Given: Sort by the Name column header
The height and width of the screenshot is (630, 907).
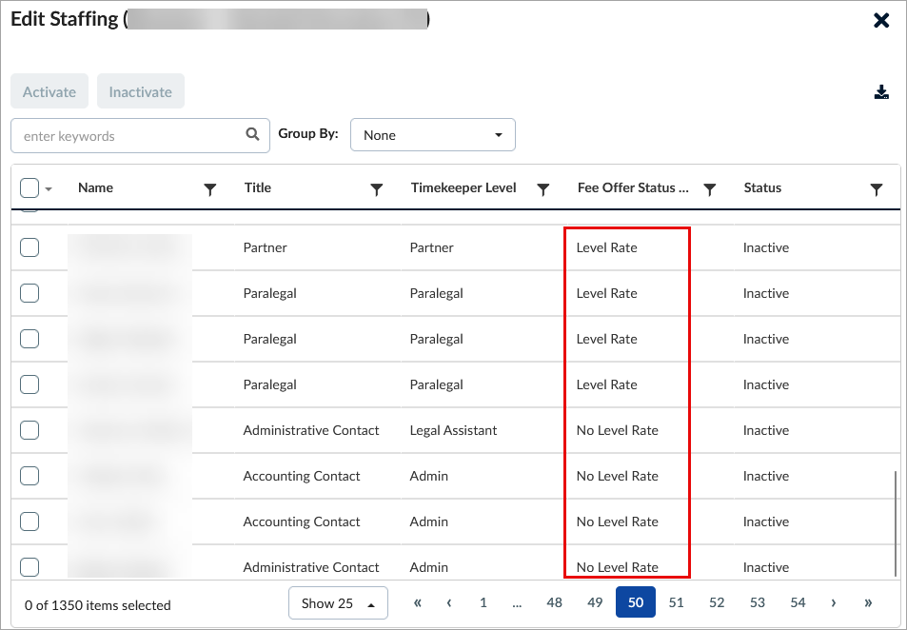Looking at the screenshot, I should (x=95, y=188).
